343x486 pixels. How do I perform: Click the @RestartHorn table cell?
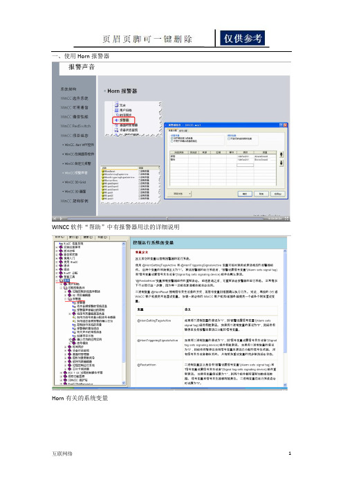(x=160, y=373)
